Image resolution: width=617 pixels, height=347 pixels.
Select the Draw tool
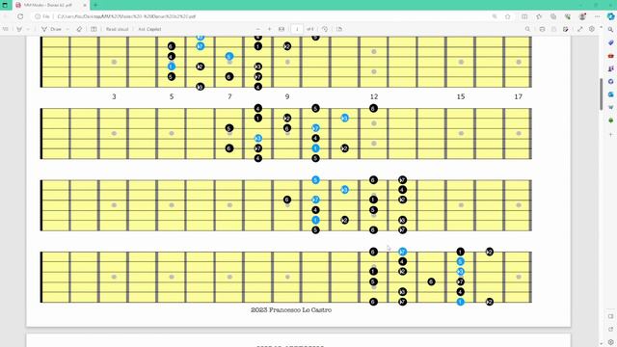[52, 29]
